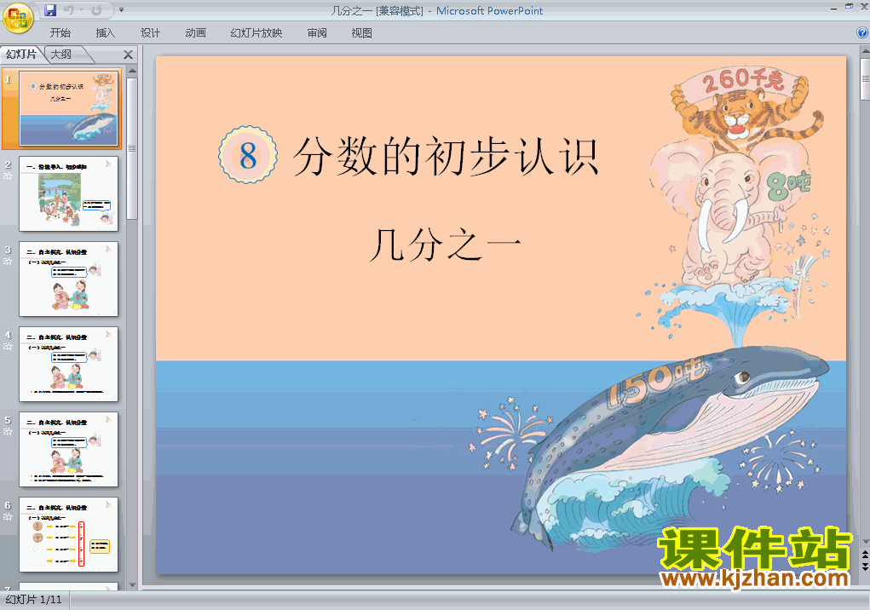Select the title text 分数的初步认识

[446, 157]
